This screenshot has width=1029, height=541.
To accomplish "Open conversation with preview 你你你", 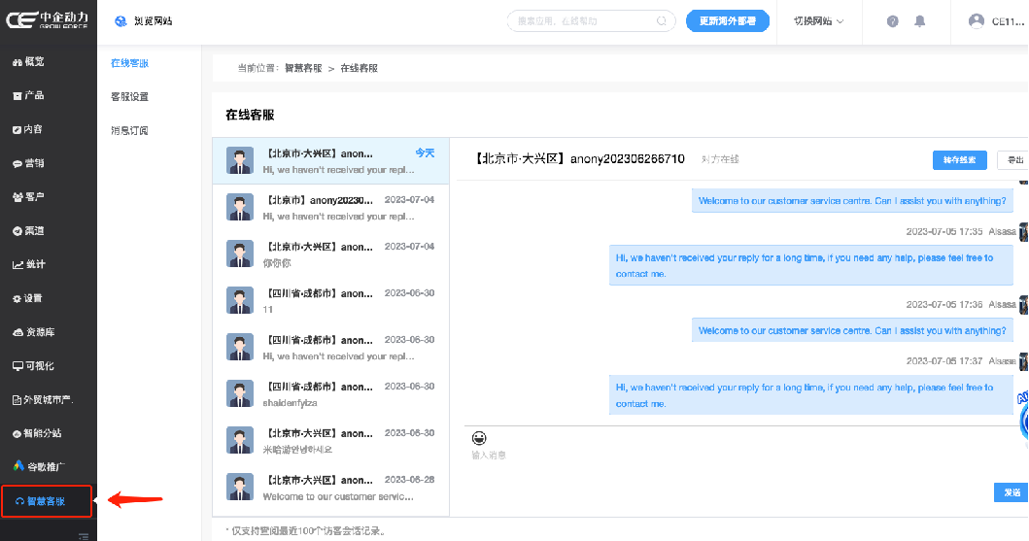I will (x=330, y=254).
